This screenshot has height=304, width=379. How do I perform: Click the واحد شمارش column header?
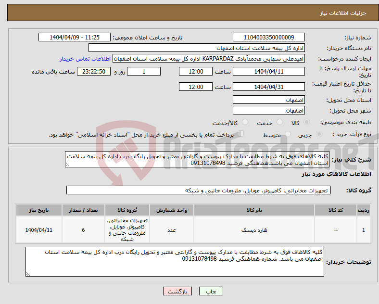tap(172, 210)
